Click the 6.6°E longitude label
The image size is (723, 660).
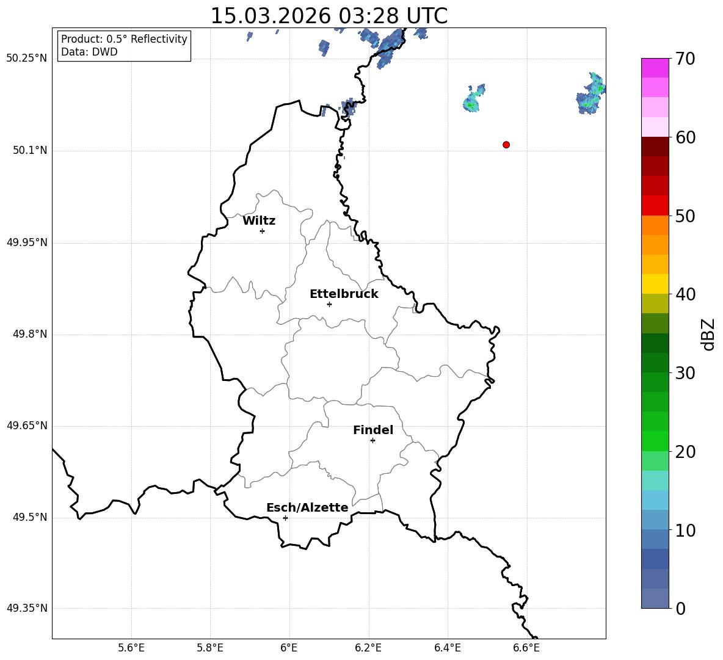(x=526, y=648)
